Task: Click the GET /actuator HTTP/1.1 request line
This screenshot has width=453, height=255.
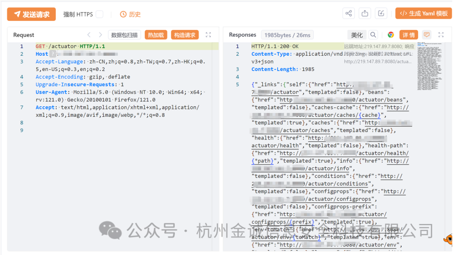Action: pos(70,46)
